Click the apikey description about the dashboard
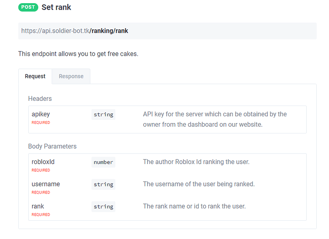 [x=215, y=119]
